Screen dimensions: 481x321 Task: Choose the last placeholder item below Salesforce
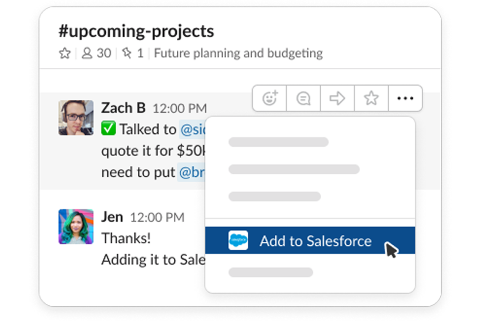coord(271,272)
